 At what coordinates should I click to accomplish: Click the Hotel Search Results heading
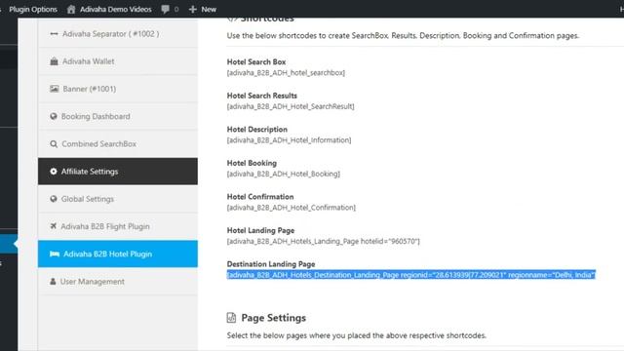point(262,96)
